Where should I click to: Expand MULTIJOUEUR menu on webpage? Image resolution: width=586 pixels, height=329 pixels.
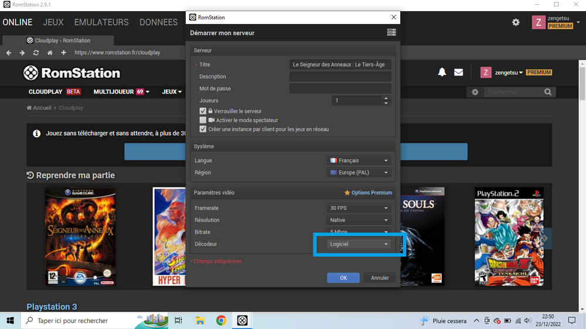point(121,91)
